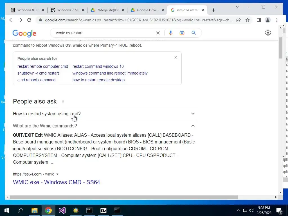Click the horizontal scrollbar thumb
The width and height of the screenshot is (288, 216).
pyautogui.click(x=124, y=197)
